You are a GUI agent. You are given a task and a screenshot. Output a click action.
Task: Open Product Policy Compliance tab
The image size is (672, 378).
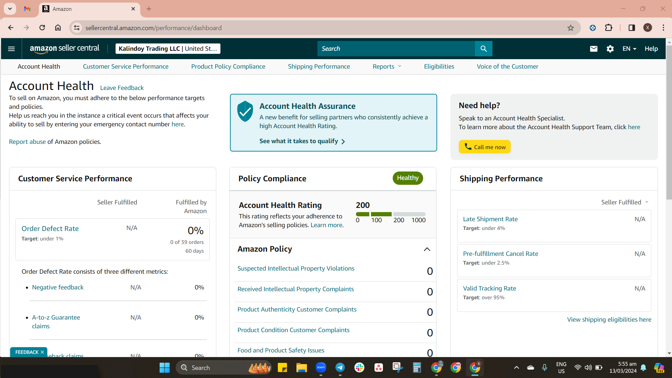(x=228, y=66)
